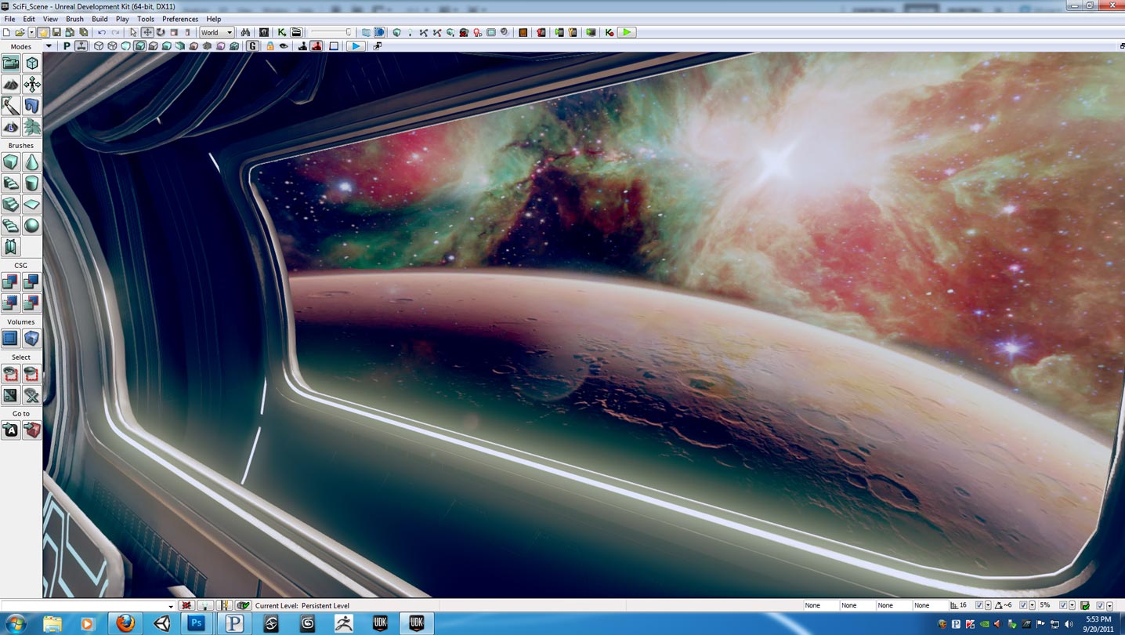Open Unreal Matinee with the clapperboard icon
The width and height of the screenshot is (1125, 635).
(x=296, y=32)
